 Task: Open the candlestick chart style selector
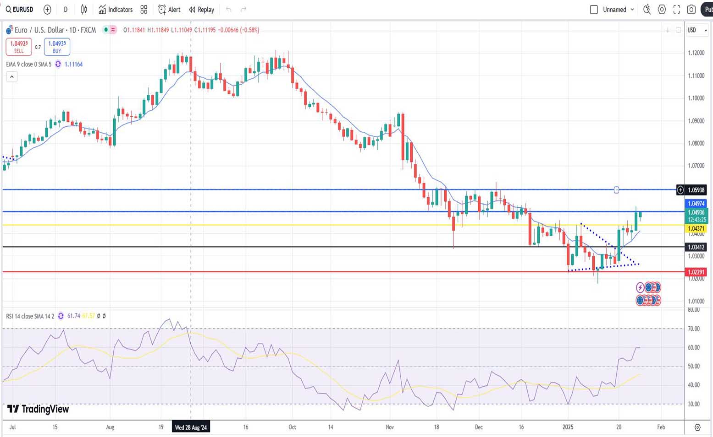[84, 9]
